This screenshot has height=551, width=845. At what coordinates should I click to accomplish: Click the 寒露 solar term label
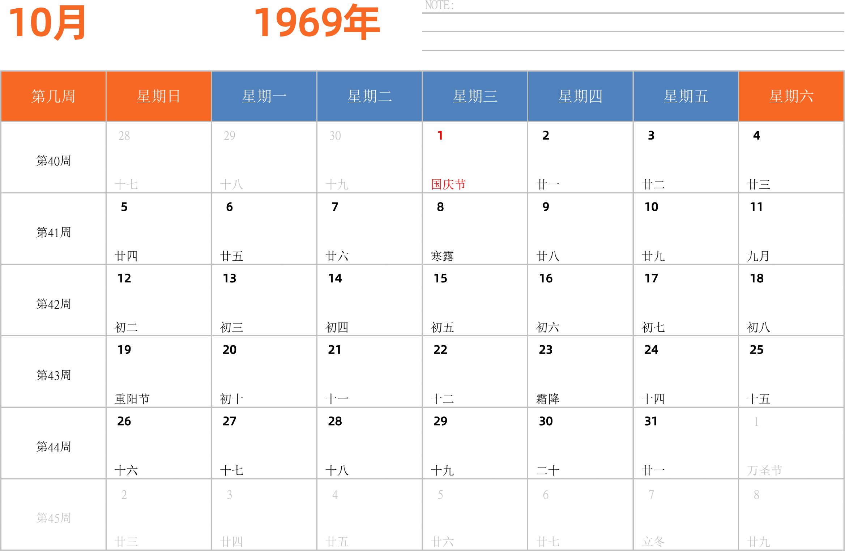pyautogui.click(x=442, y=256)
